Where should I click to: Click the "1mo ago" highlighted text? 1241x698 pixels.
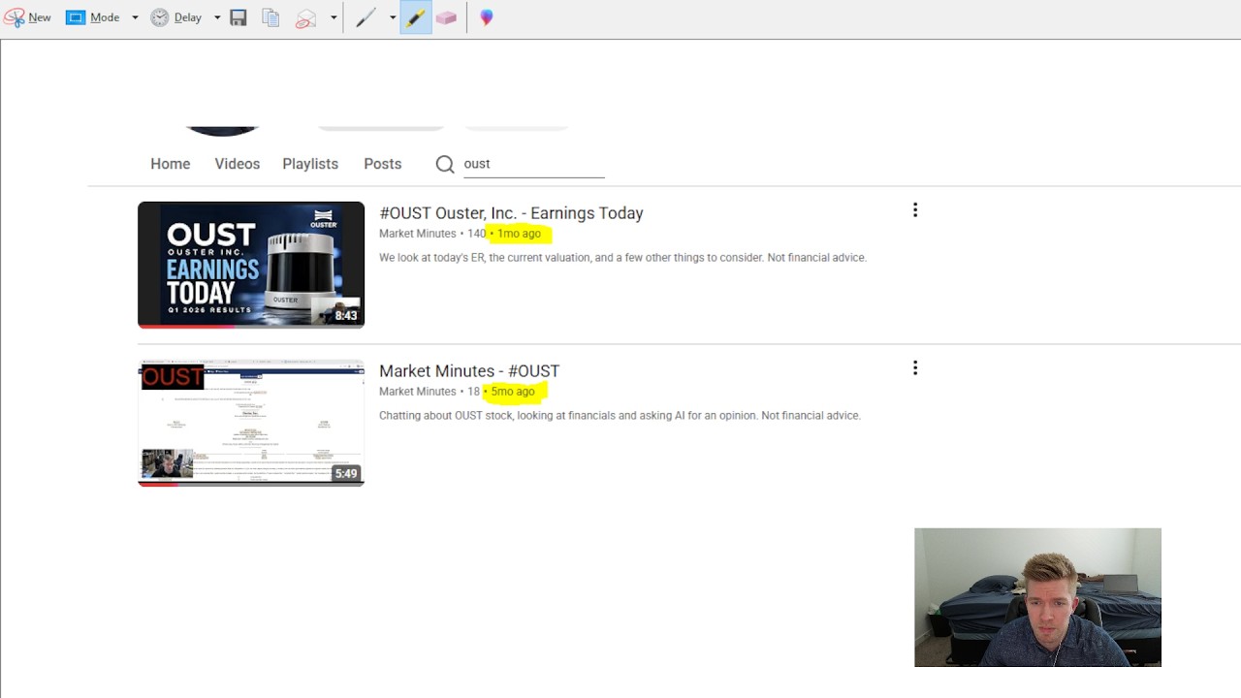tap(520, 234)
